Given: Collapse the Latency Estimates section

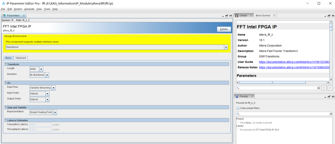Looking at the screenshot, I should click(x=6, y=120).
